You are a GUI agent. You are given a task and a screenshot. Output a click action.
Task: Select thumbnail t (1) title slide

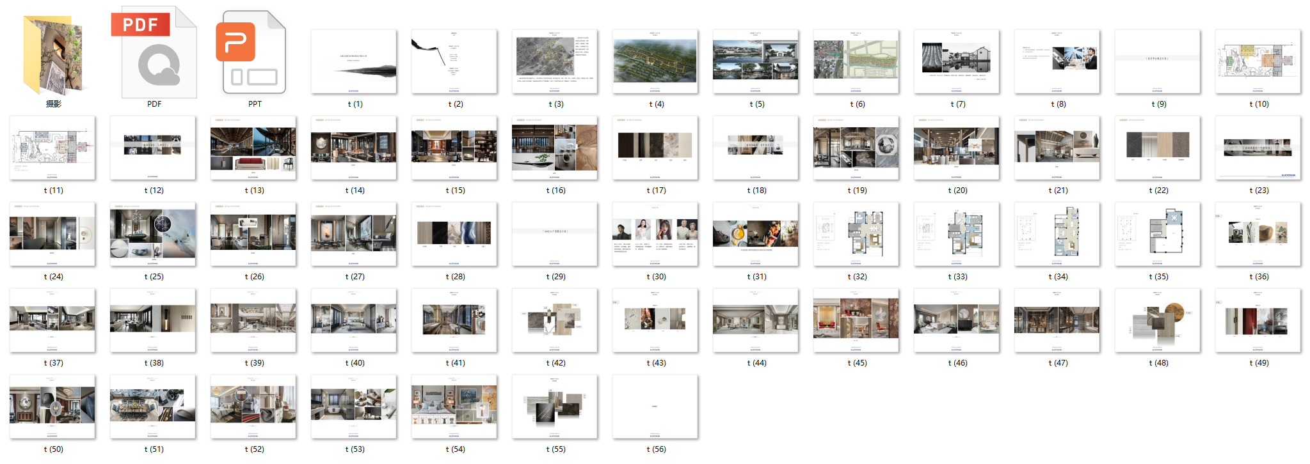coord(354,62)
